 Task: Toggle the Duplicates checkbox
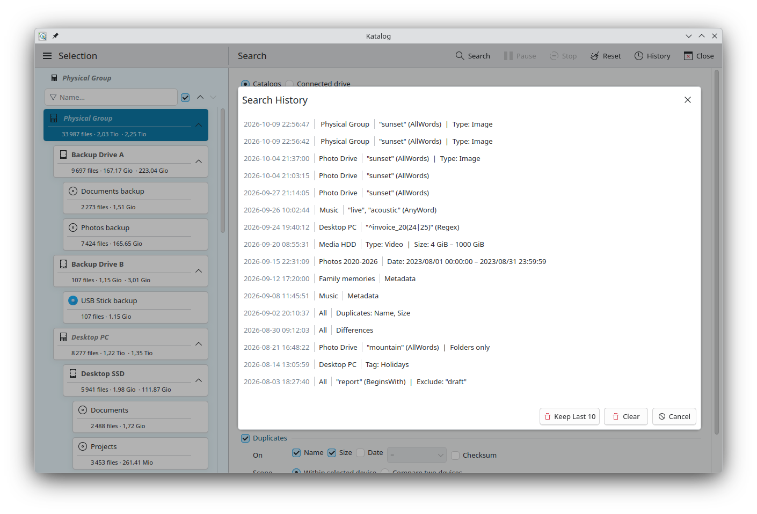point(245,438)
